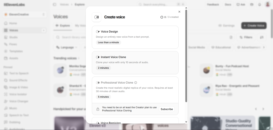Click the ElevenLabs logo
The width and height of the screenshot is (273, 130).
[x=14, y=5]
